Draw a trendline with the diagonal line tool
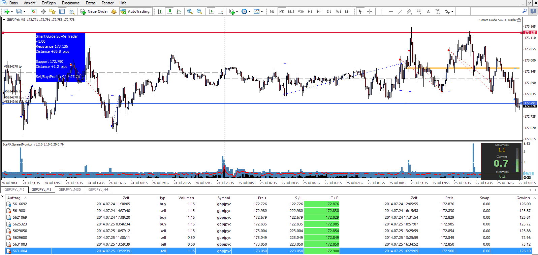Viewport: 538px width, 255px height. click(x=400, y=11)
